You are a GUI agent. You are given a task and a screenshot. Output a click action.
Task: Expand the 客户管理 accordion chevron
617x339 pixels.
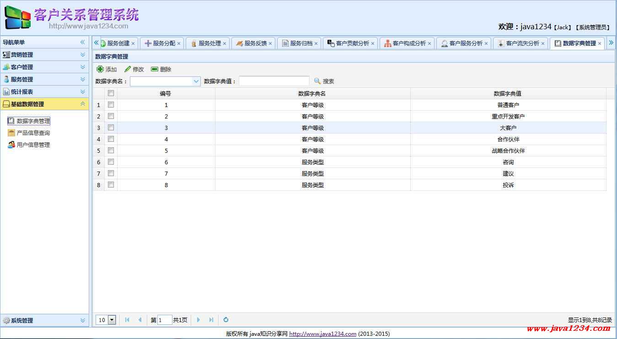point(83,67)
